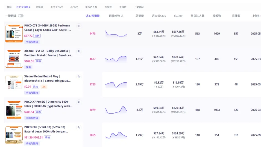Open 规格 specs for POCO C85
This screenshot has width=261, height=147.
48,137
